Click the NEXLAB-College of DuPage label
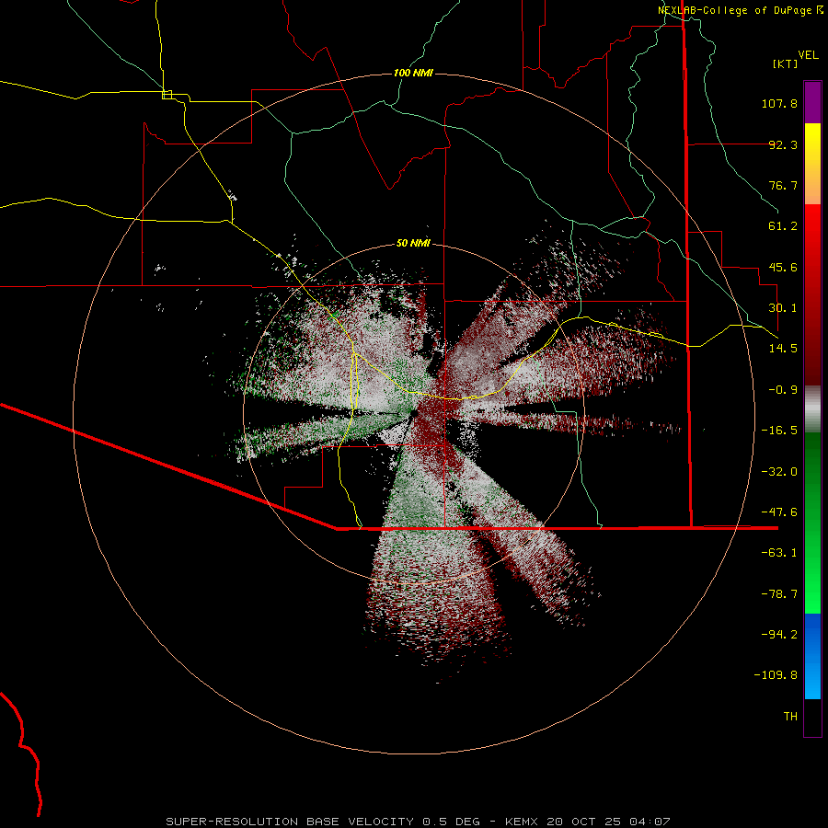Screen dimensions: 828x828 coord(741,10)
